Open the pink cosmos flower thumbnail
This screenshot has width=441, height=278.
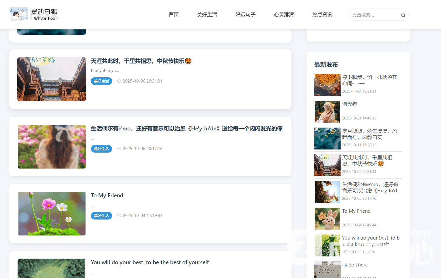pos(52,214)
